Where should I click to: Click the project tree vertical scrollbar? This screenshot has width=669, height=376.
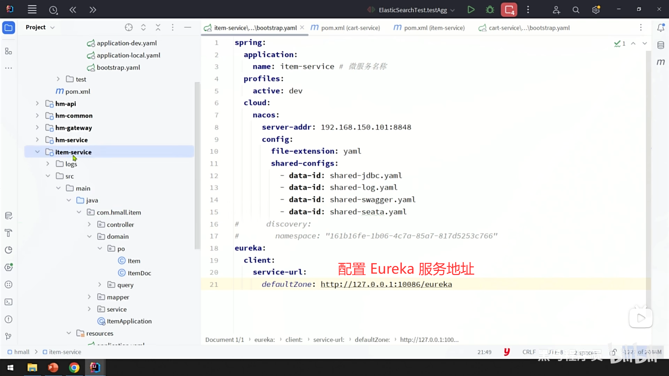197,165
